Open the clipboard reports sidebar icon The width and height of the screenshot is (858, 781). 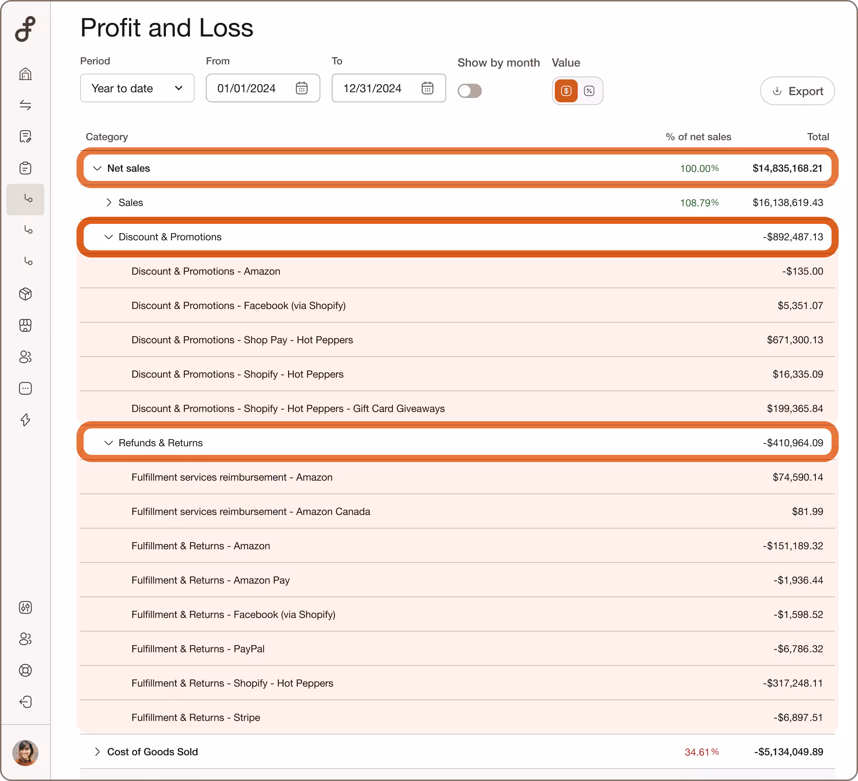coord(25,168)
